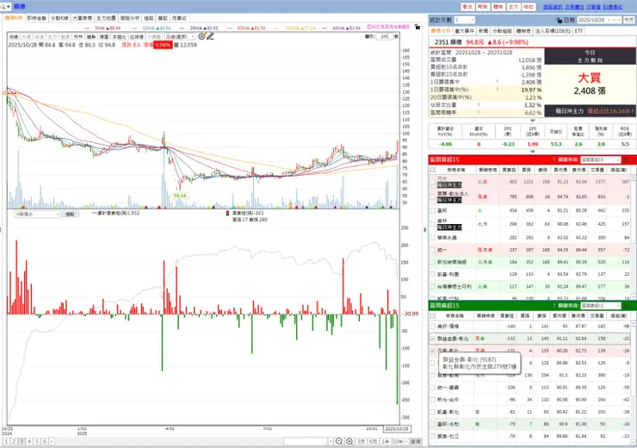The image size is (637, 448).
Task: Open chart settings gear icon
Action: coord(201,36)
